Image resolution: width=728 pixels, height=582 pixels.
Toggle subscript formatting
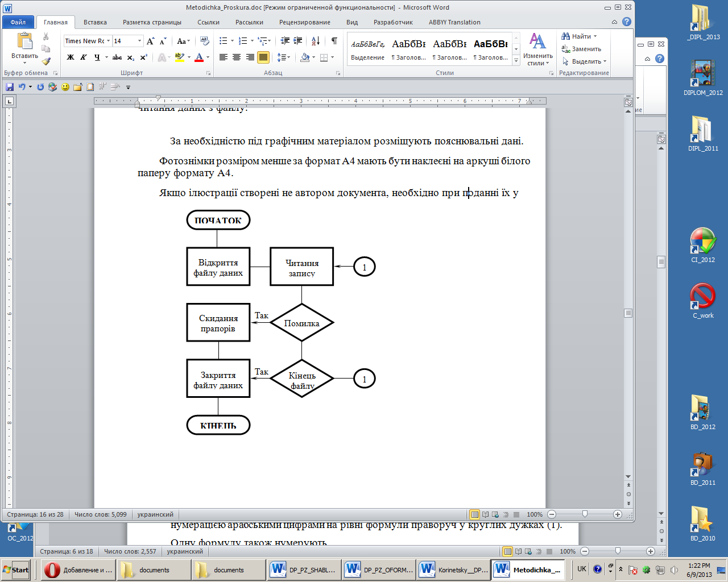(131, 57)
